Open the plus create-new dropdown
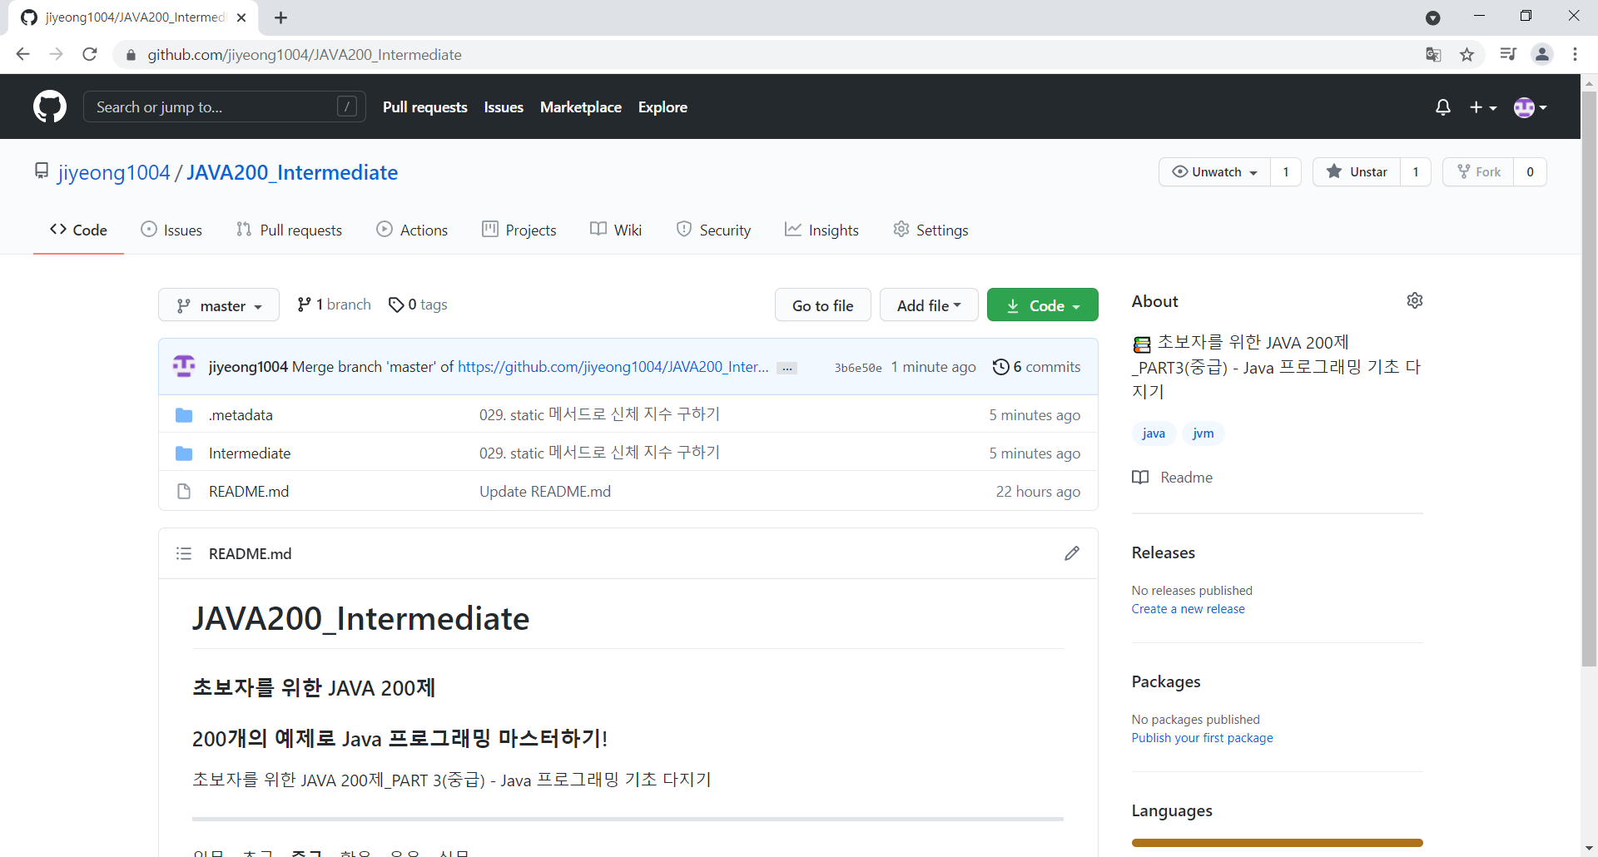 coord(1483,107)
